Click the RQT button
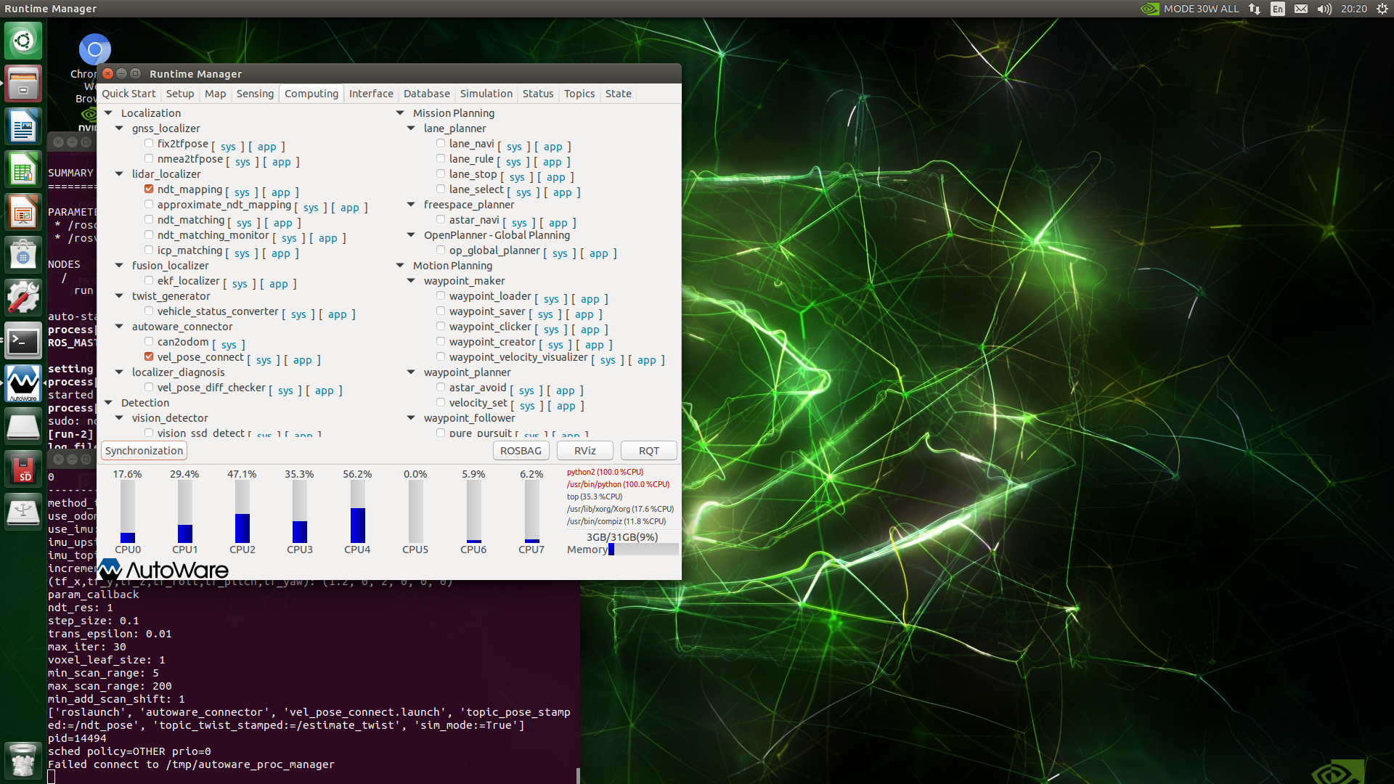This screenshot has height=784, width=1394. (x=649, y=451)
